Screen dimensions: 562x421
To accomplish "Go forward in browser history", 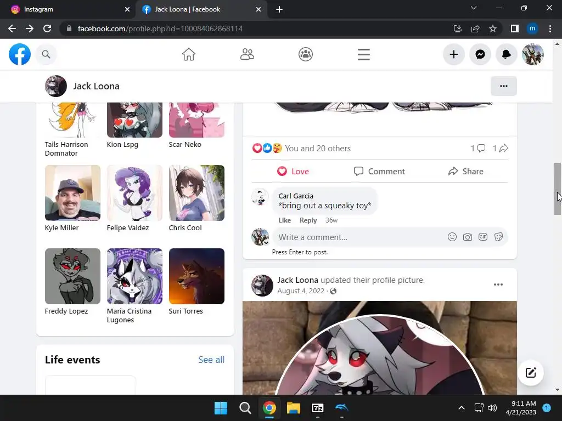I will [30, 29].
